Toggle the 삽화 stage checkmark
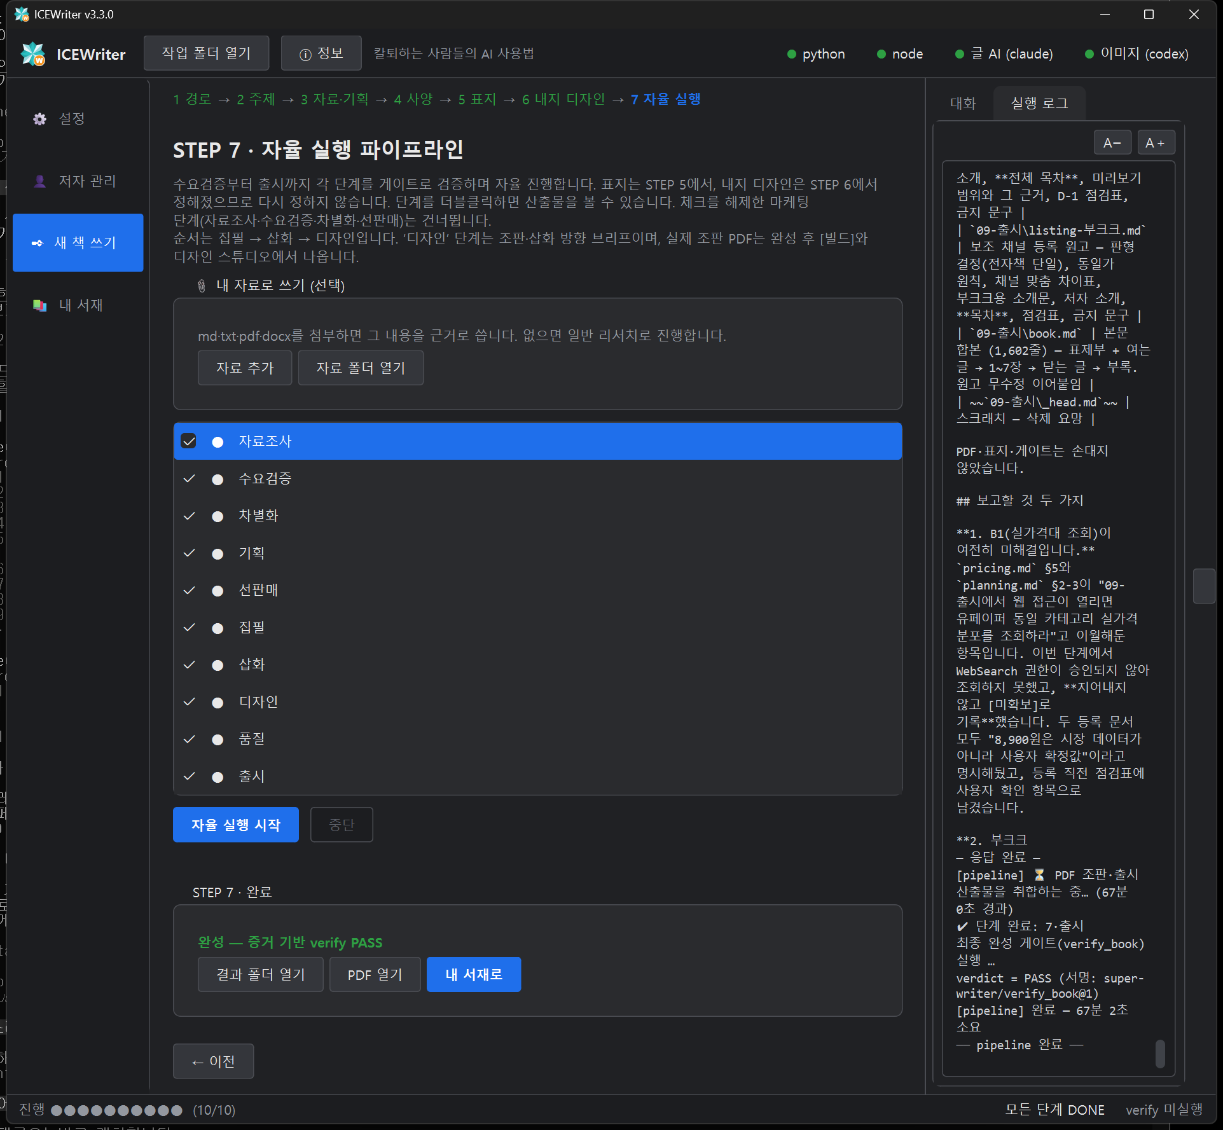 (x=189, y=665)
